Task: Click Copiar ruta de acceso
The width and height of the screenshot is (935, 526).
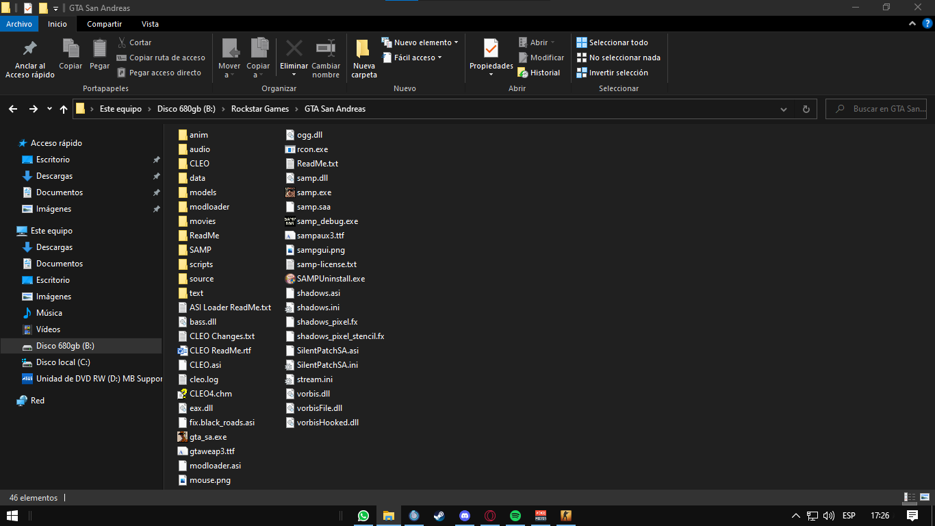Action: click(x=161, y=58)
